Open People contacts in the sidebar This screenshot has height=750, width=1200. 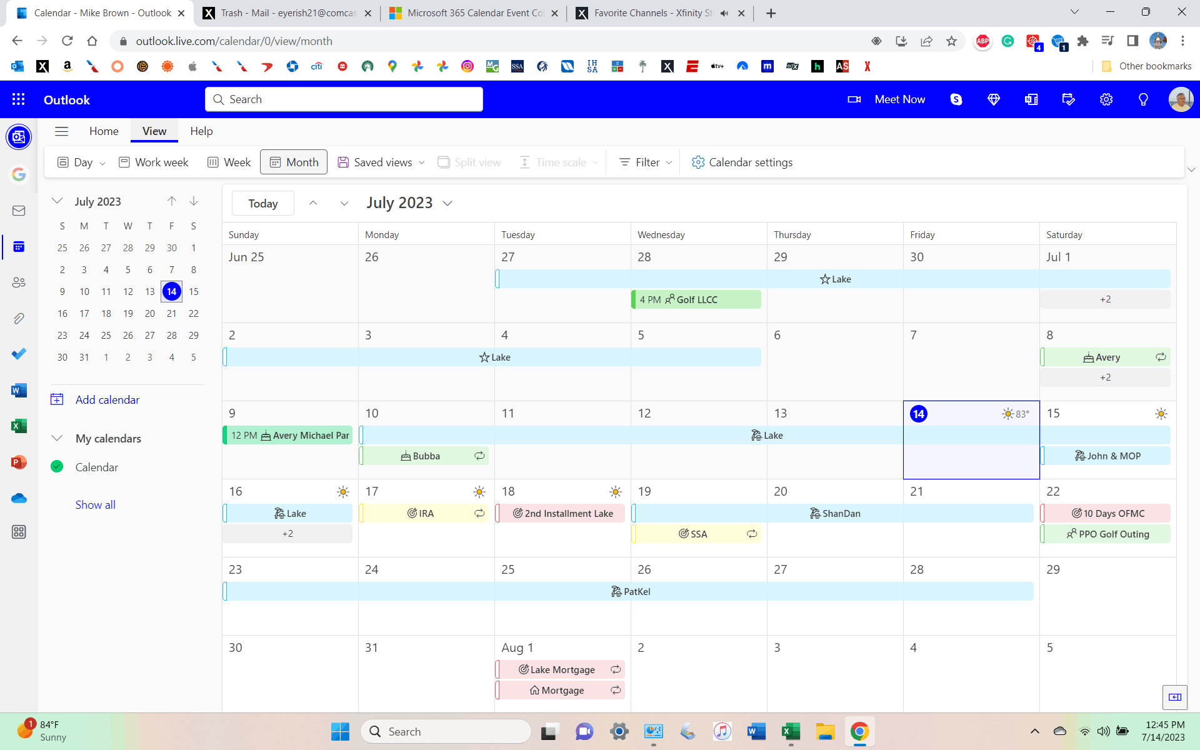pos(19,282)
